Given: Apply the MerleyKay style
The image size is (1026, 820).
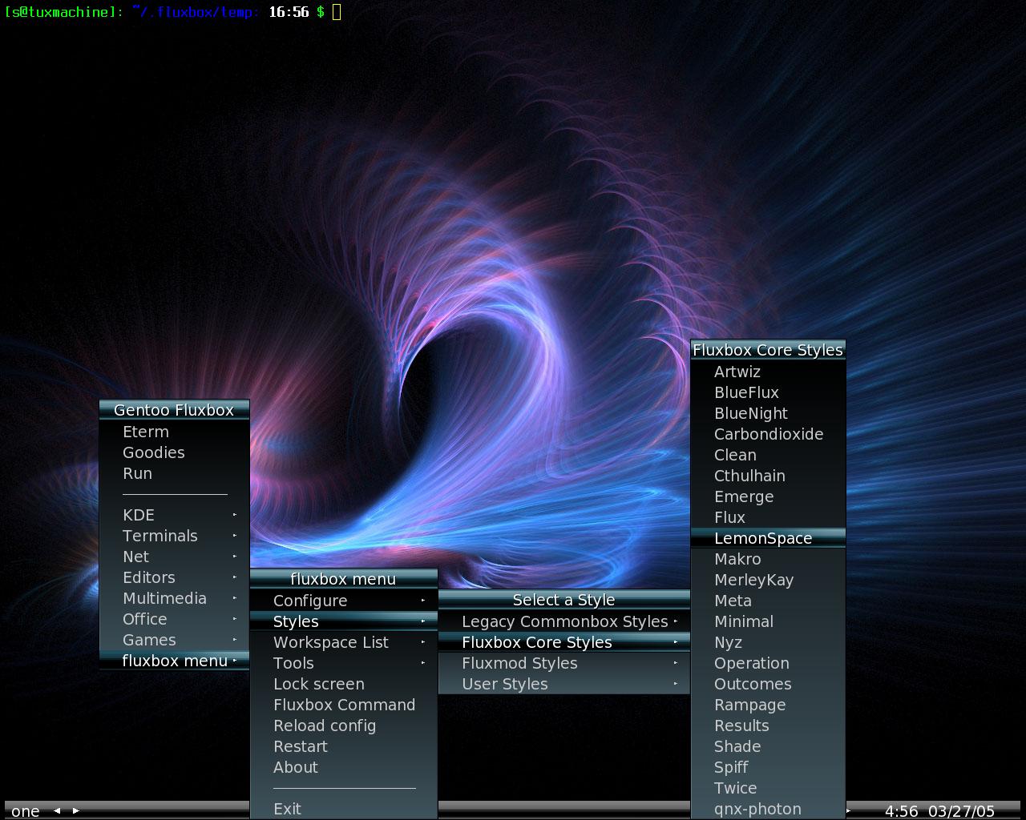Looking at the screenshot, I should point(768,580).
